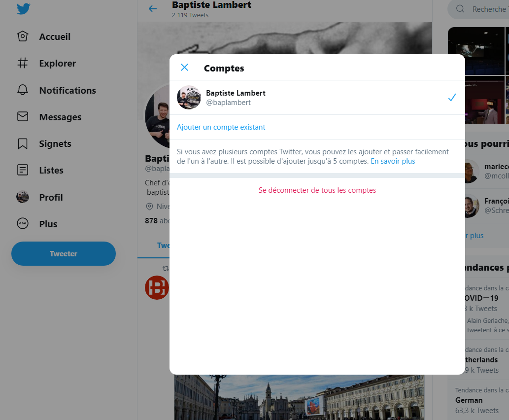This screenshot has width=509, height=420.
Task: Click the Profil menu item
Action: pyautogui.click(x=51, y=197)
